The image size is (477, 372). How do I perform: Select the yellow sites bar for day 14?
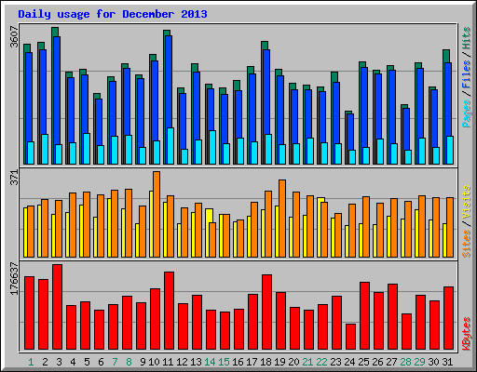coord(209,216)
